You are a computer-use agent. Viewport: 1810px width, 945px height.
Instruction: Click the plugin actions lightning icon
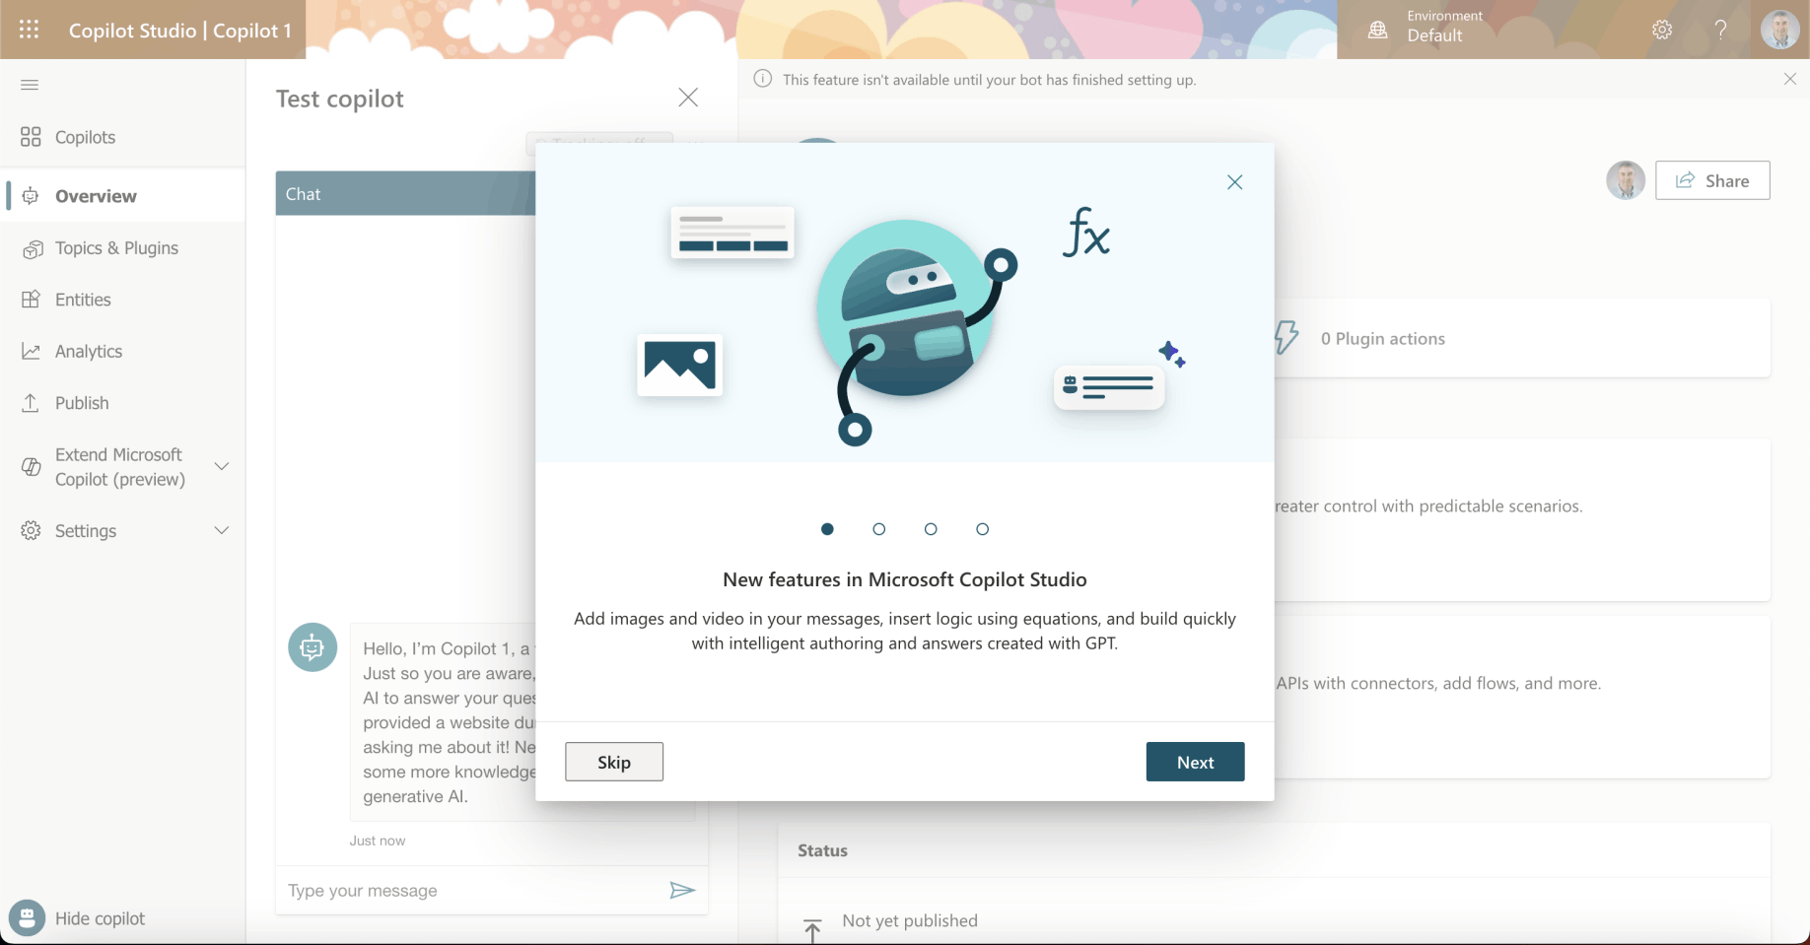(x=1286, y=338)
